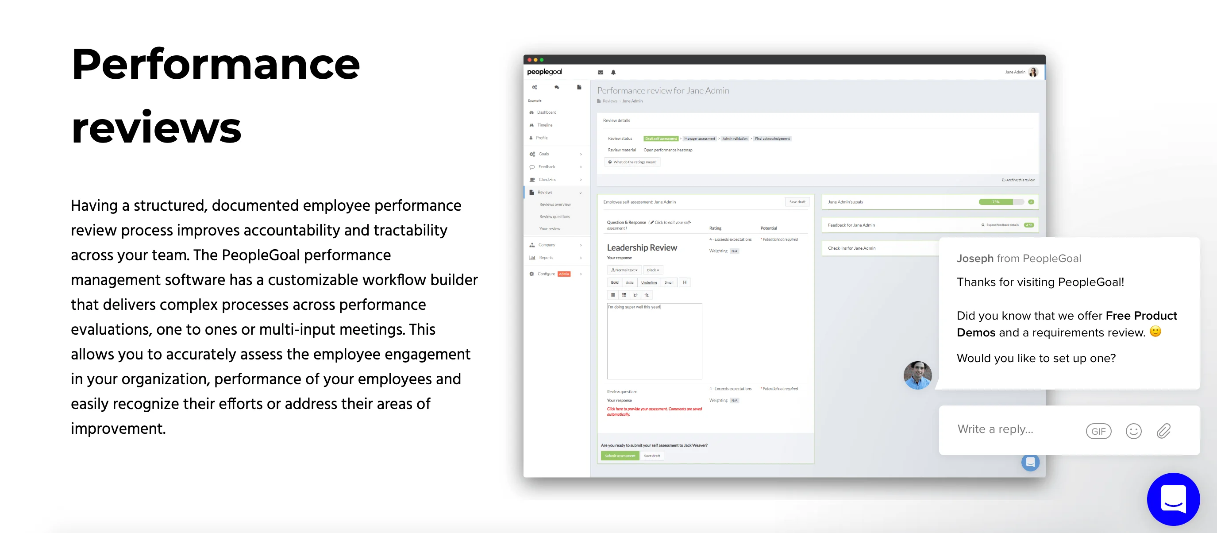1217x533 pixels.
Task: Select Reviews overview in the sidebar
Action: tap(555, 205)
